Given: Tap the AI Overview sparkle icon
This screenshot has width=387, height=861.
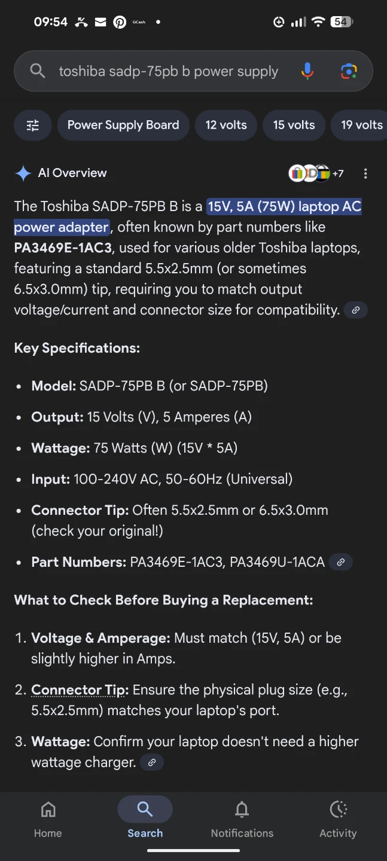Looking at the screenshot, I should tap(23, 173).
